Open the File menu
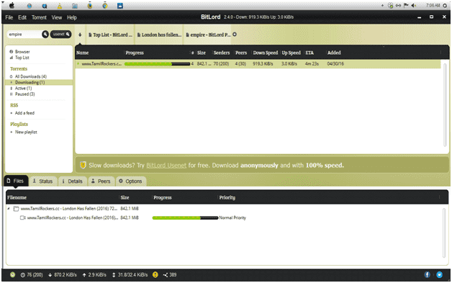This screenshot has width=452, height=283. 9,17
